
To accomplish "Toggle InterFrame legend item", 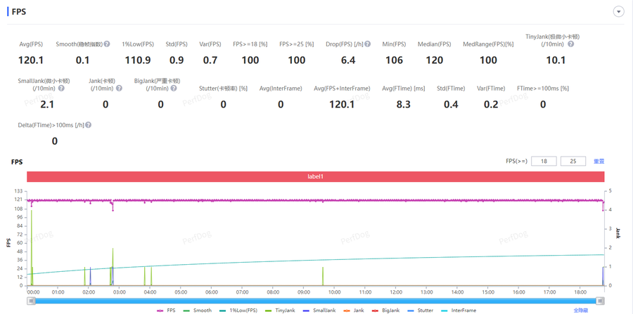I will (459, 310).
